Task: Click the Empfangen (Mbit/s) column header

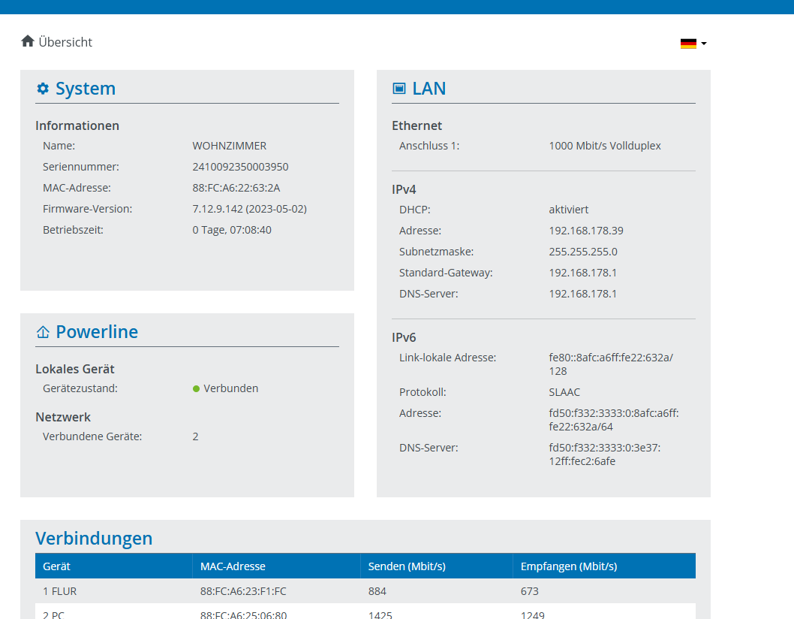Action: click(568, 566)
